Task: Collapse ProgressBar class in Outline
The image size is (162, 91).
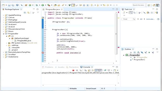Action: (x=124, y=55)
